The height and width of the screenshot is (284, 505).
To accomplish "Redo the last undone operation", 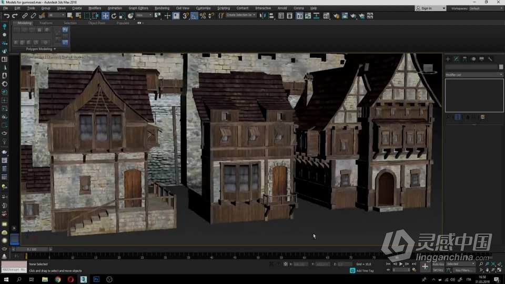I will pos(15,15).
